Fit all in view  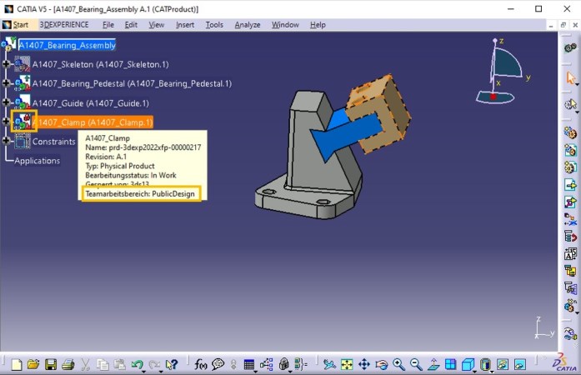click(347, 365)
